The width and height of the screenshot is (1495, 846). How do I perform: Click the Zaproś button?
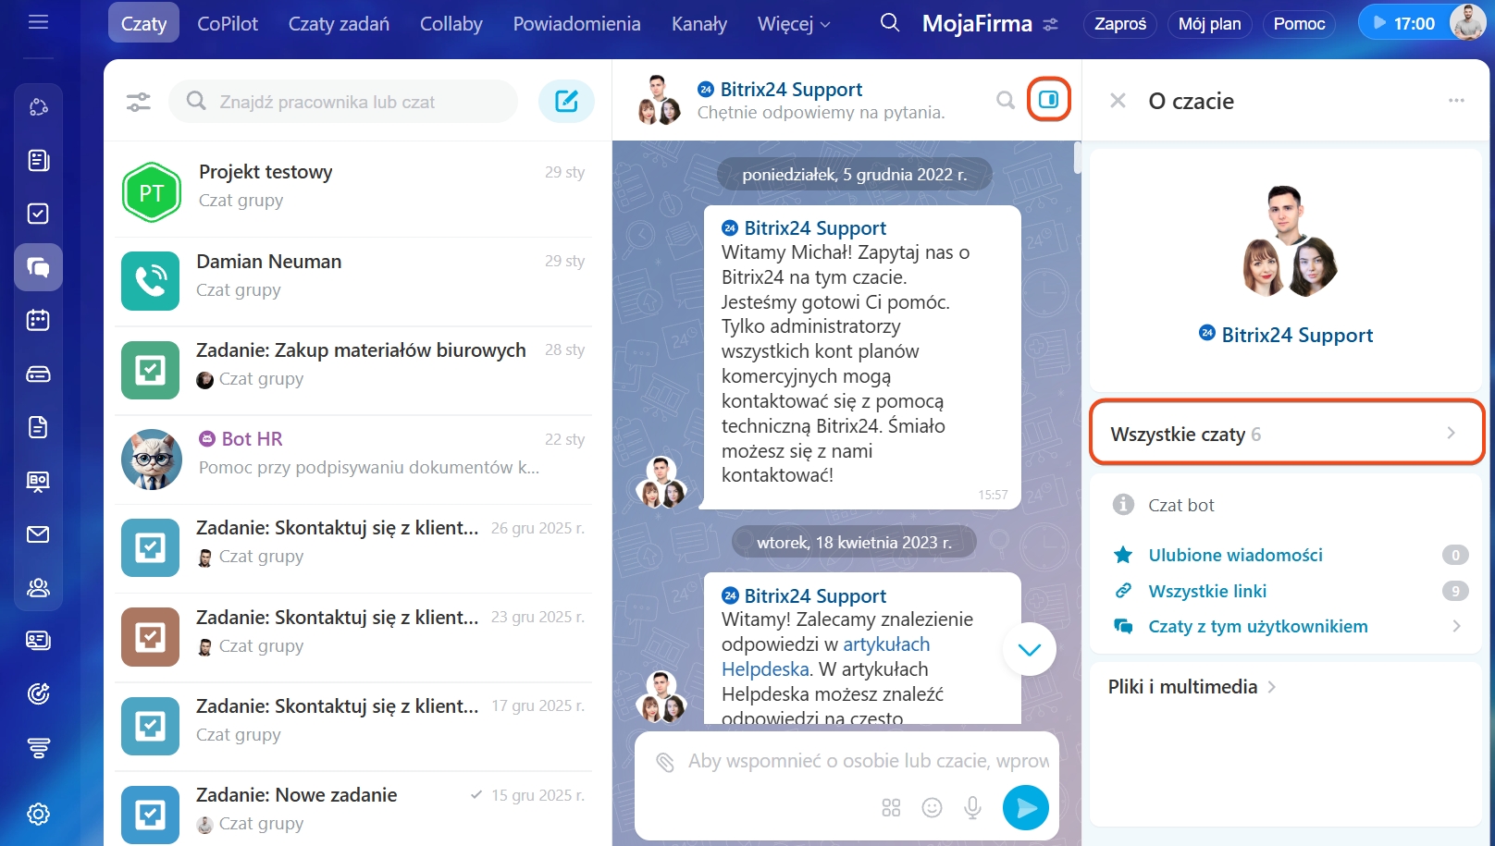pyautogui.click(x=1119, y=24)
